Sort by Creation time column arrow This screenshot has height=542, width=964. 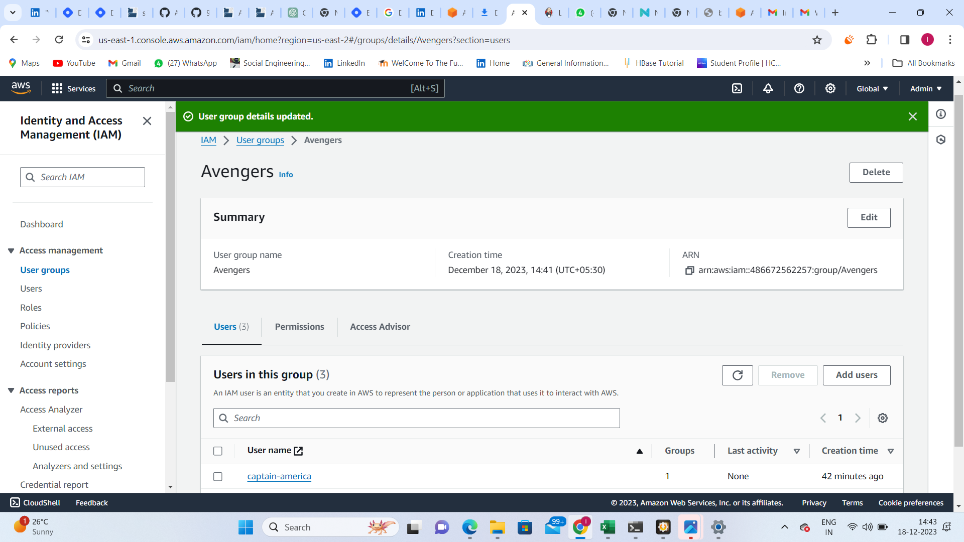pos(891,451)
